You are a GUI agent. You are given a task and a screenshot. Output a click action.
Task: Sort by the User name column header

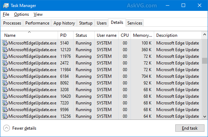107,35
